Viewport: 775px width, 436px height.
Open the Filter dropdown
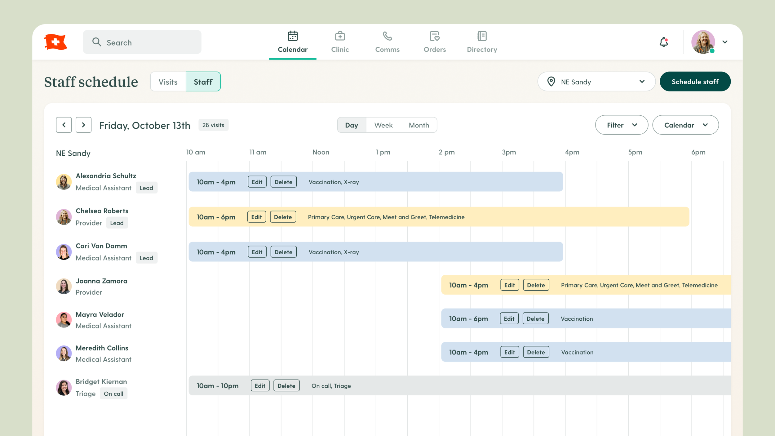click(x=622, y=125)
